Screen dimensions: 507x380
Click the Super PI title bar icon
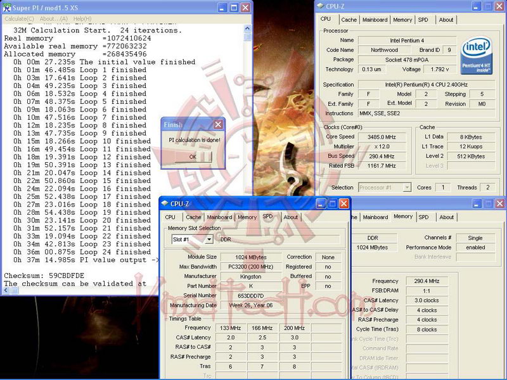click(6, 7)
